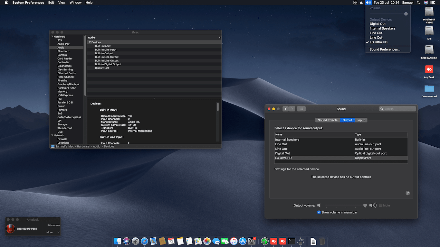Enable the Mute checkbox

coord(380,206)
